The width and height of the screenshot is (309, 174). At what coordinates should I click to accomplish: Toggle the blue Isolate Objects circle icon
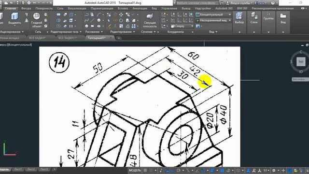click(290, 170)
